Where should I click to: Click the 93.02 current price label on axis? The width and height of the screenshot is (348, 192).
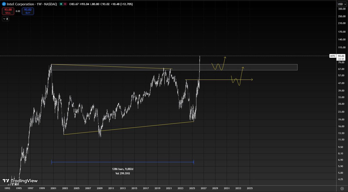(x=341, y=56)
